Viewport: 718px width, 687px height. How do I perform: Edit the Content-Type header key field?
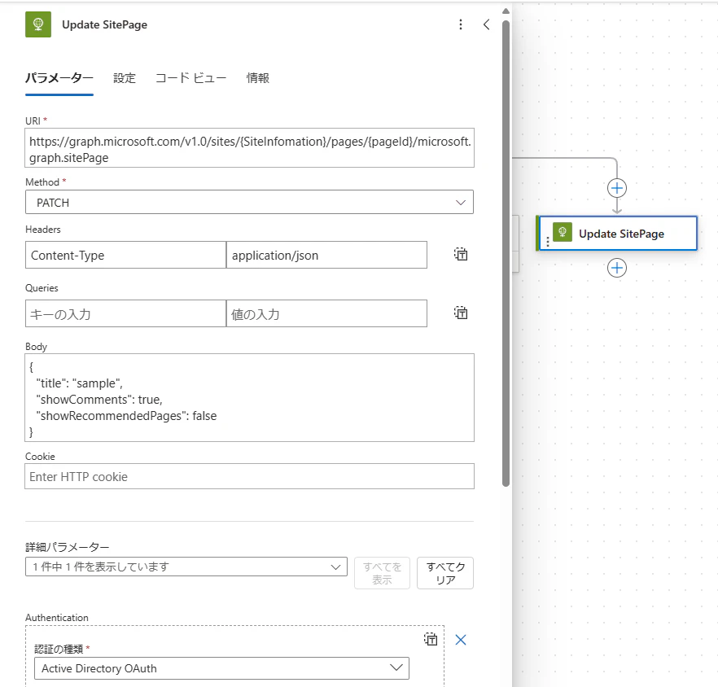coord(125,255)
